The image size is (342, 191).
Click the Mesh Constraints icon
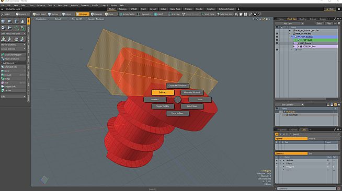3,59
